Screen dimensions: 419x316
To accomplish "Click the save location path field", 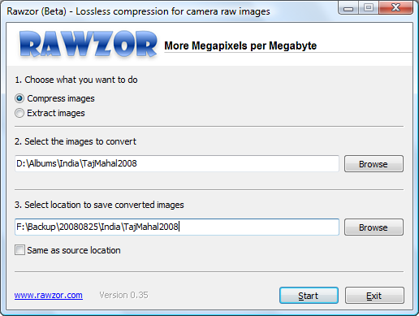I will click(x=177, y=227).
